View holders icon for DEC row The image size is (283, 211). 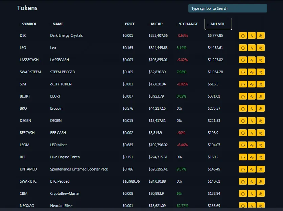point(261,35)
